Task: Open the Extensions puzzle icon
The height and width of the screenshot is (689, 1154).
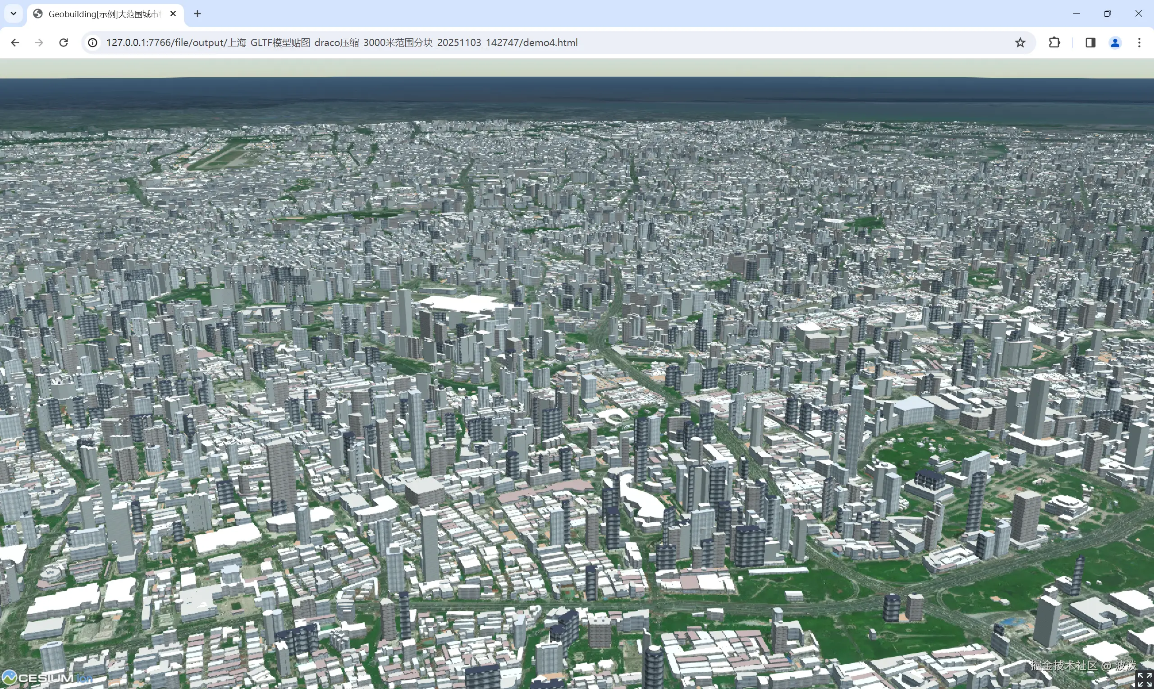Action: [x=1054, y=43]
